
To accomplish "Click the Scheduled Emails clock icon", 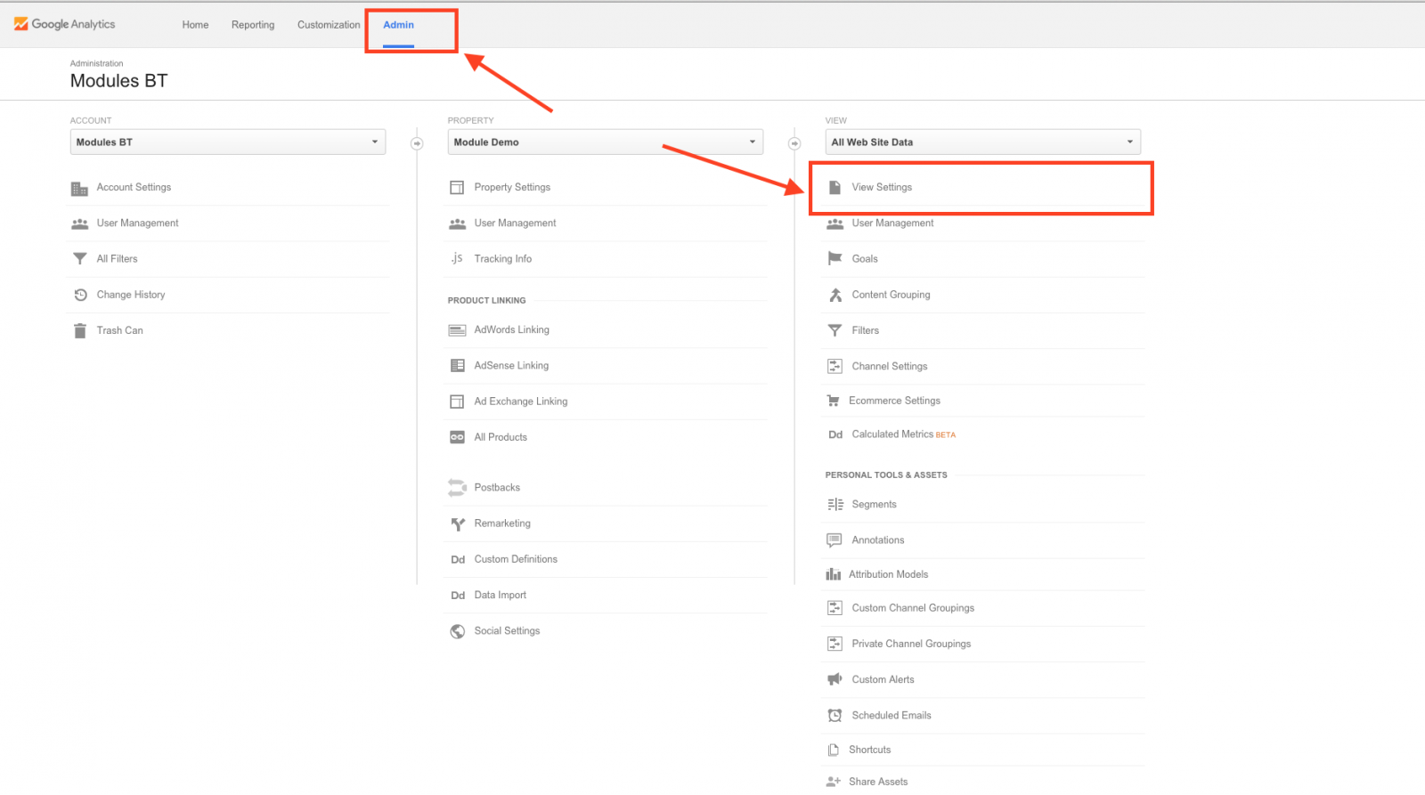I will 835,715.
